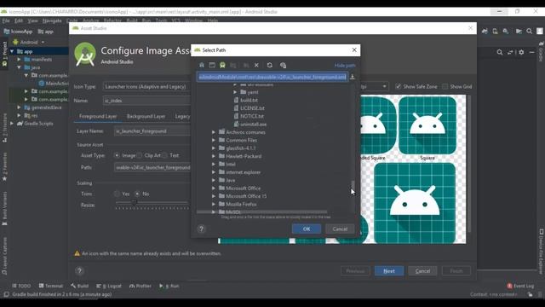The width and height of the screenshot is (545, 307).
Task: Expand Gradle Scripts node
Action: click(12, 124)
